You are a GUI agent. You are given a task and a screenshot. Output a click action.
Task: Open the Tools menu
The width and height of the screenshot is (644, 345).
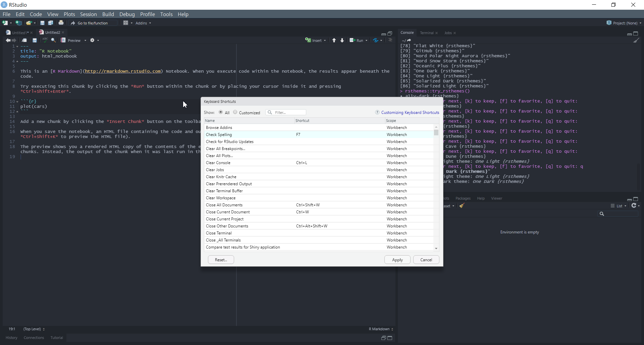[x=166, y=14]
